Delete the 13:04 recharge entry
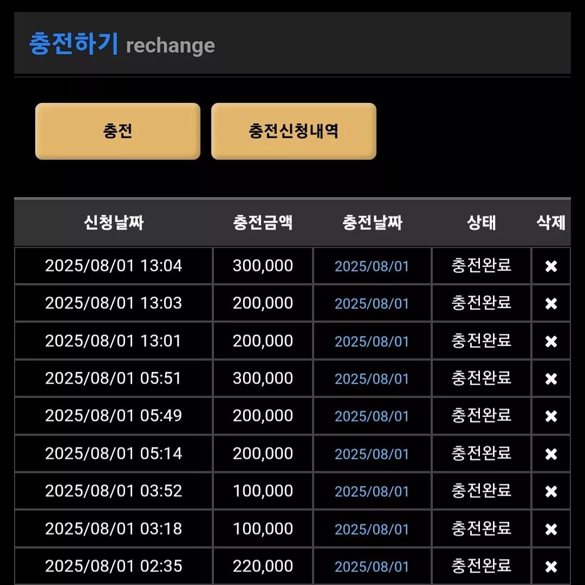585x585 pixels. (x=551, y=266)
